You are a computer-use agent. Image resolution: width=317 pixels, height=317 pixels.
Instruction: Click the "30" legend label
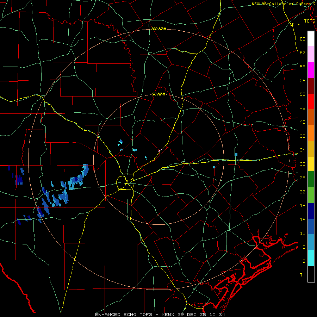click(303, 164)
